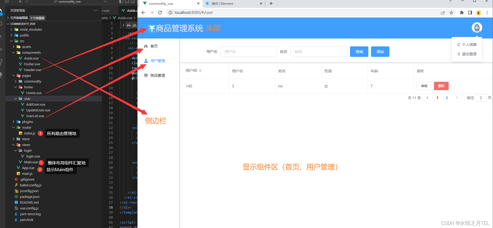Viewport: 493px width, 228px height.
Task: Go to pagination page 2
Action: (447, 98)
